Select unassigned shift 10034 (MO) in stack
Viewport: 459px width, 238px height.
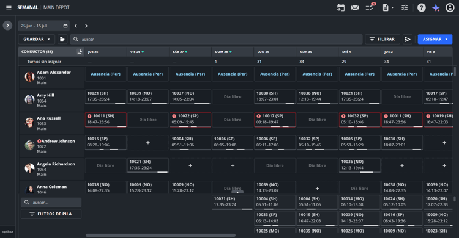click(x=359, y=203)
